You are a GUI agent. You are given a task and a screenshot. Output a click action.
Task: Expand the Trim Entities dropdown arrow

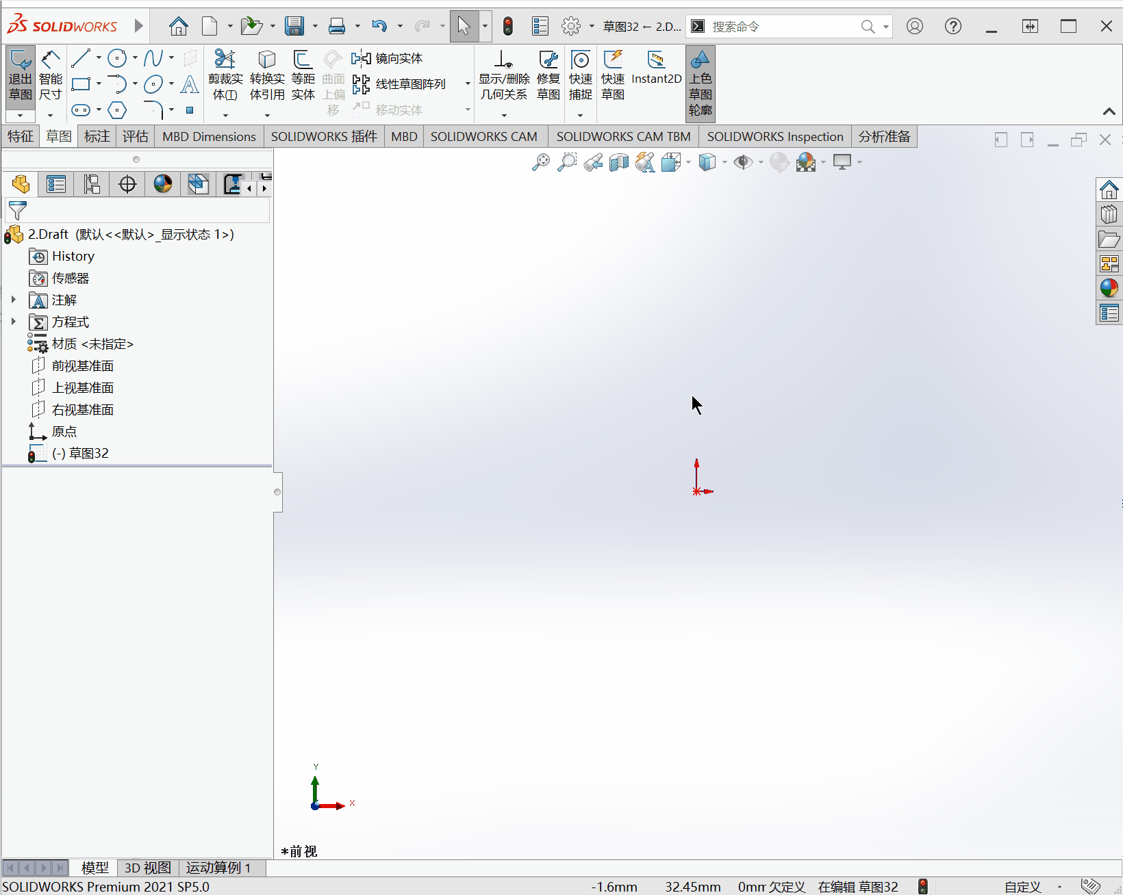click(225, 115)
